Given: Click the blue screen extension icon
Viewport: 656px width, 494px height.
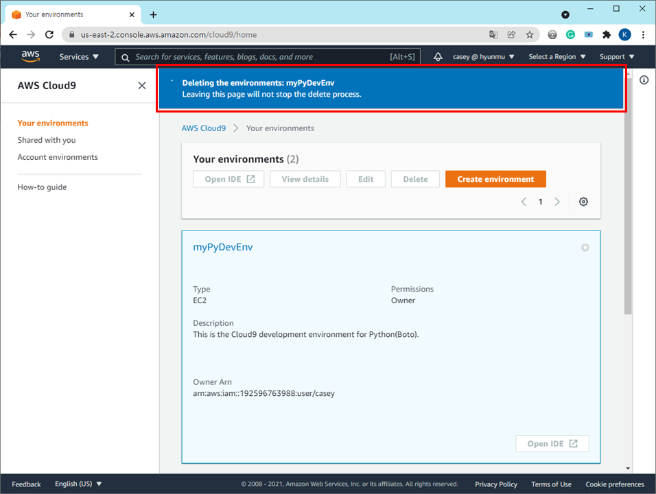Looking at the screenshot, I should click(589, 35).
